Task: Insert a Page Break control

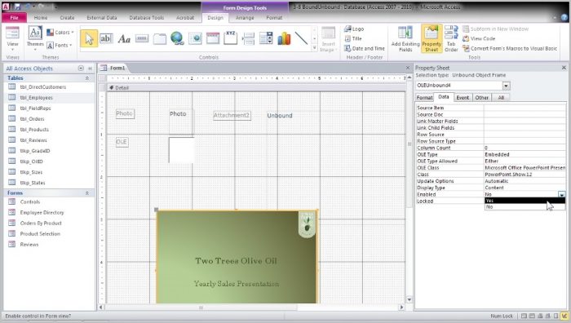Action: (248, 38)
